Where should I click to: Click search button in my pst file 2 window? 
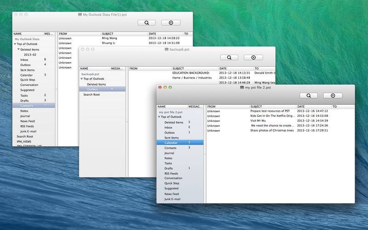308,96
